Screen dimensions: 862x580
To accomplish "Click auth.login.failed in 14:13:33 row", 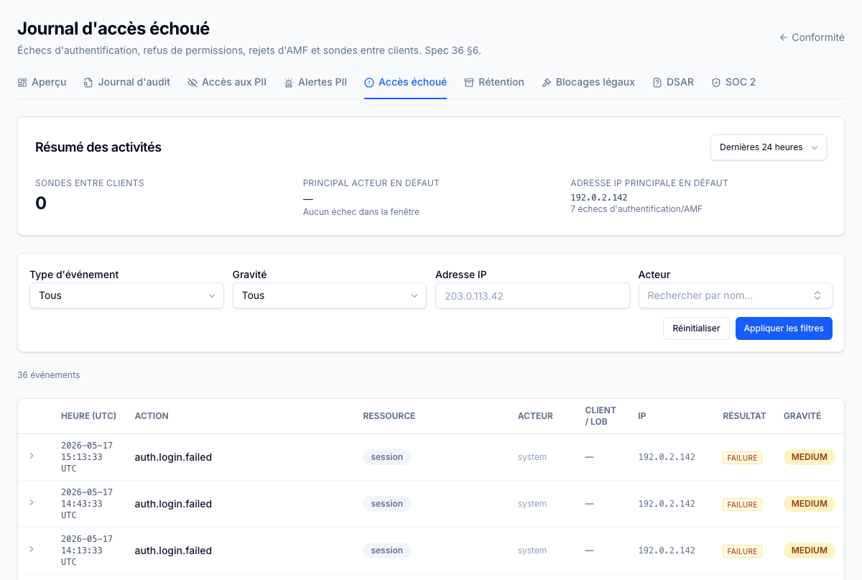I will coord(173,551).
